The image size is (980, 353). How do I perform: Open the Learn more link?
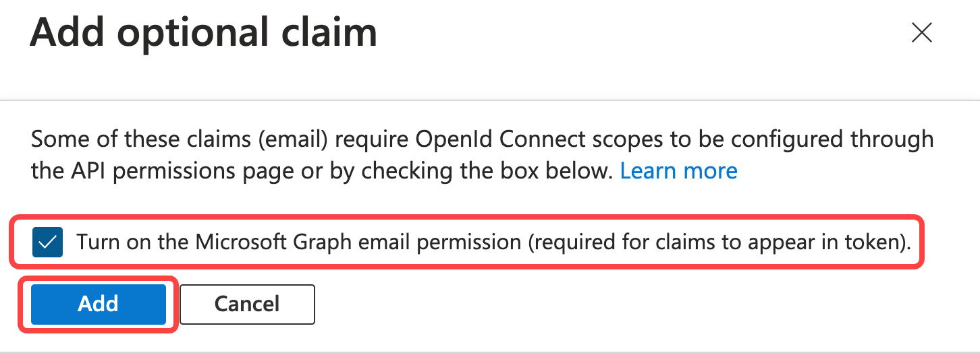(x=678, y=171)
